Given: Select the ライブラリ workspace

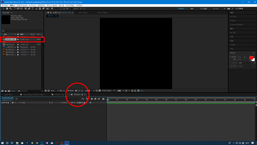Looking at the screenshot, I should [x=216, y=8].
